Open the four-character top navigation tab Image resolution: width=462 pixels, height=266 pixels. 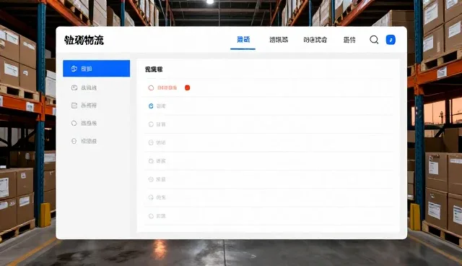[x=315, y=40]
